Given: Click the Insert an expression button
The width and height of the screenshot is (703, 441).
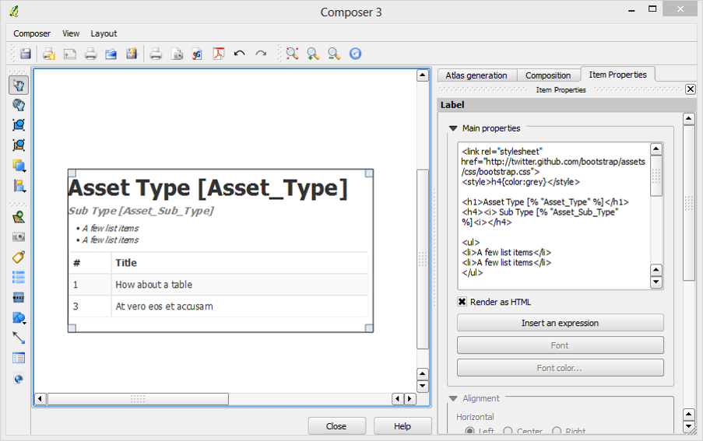Looking at the screenshot, I should pos(560,323).
